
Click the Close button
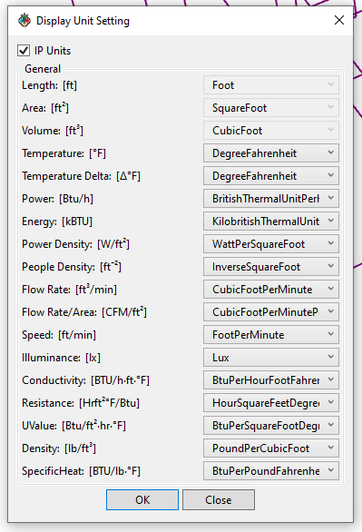click(x=219, y=499)
